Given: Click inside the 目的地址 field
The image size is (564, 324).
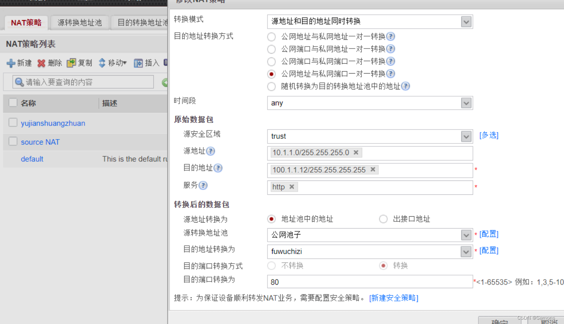Looking at the screenshot, I should [x=370, y=170].
